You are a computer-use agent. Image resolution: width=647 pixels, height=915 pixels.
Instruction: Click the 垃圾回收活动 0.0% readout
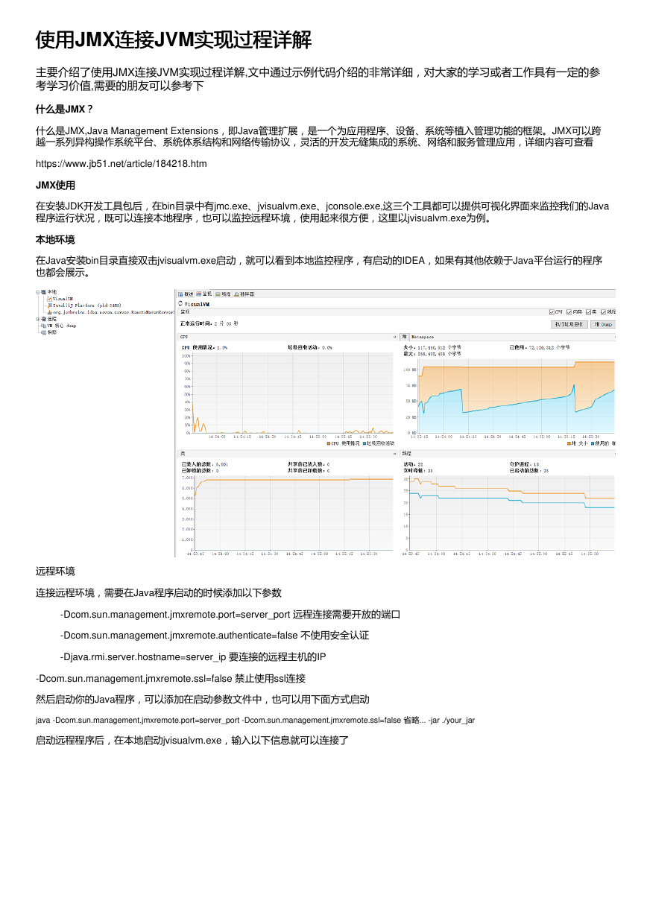tap(310, 347)
